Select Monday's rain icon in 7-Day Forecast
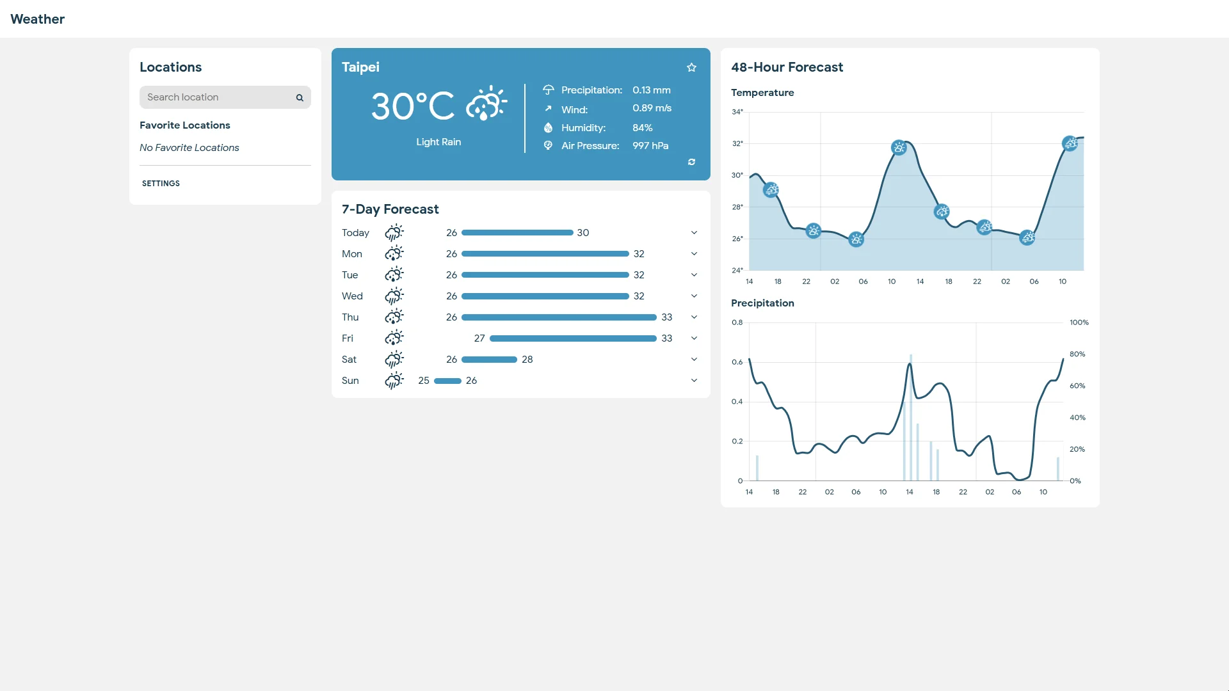1229x691 pixels. click(x=394, y=253)
